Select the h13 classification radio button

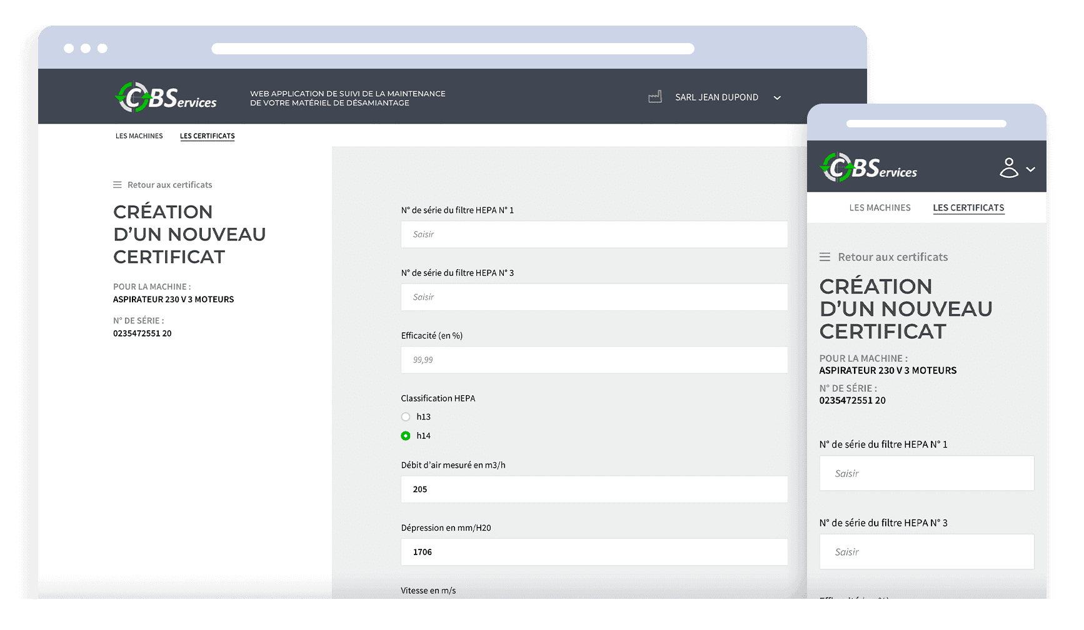coord(405,416)
